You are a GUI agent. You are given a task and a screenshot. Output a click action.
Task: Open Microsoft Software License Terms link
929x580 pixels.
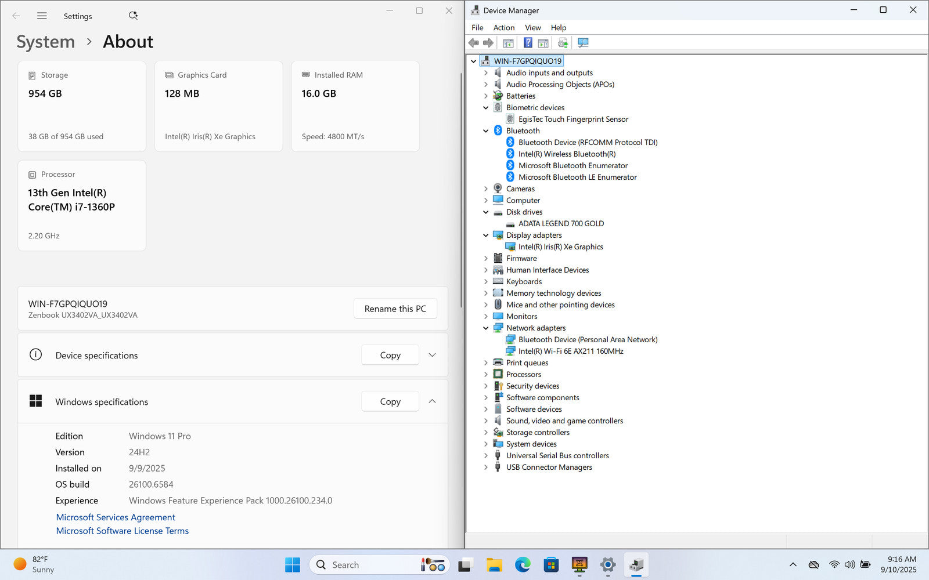coord(123,531)
